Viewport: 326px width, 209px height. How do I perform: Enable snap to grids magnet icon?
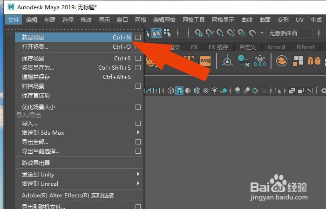199,33
